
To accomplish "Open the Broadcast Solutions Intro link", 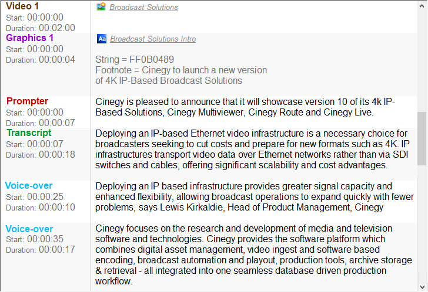I will pos(153,39).
